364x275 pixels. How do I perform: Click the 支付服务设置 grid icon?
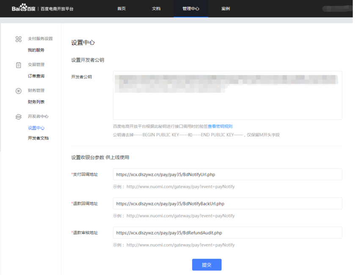tap(19, 39)
